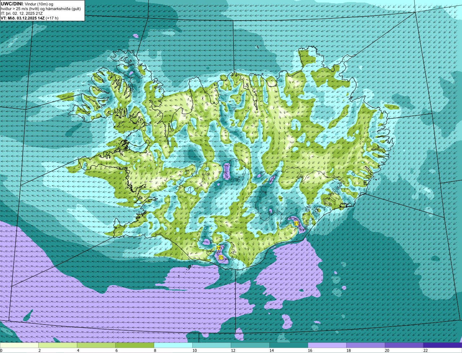This screenshot has height=353, width=462.
Task: Click the 4–6 m/s green legend swatch
Action: tap(96, 345)
